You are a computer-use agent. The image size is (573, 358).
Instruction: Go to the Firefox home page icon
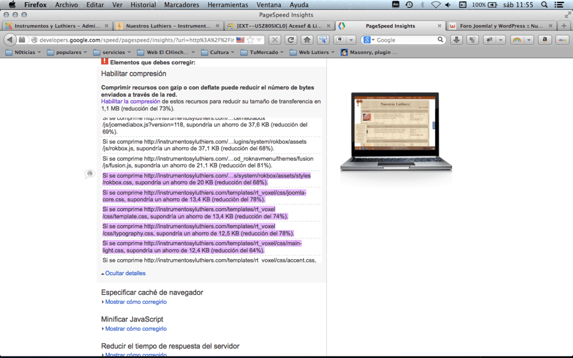point(307,40)
